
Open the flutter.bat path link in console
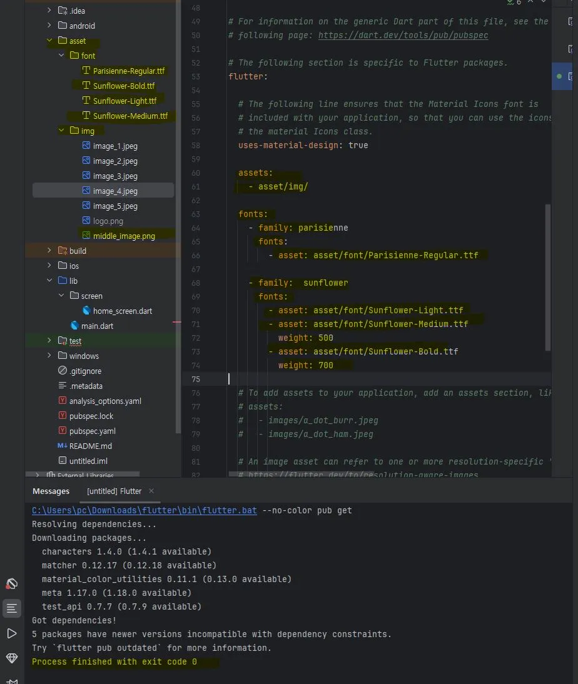[143, 510]
